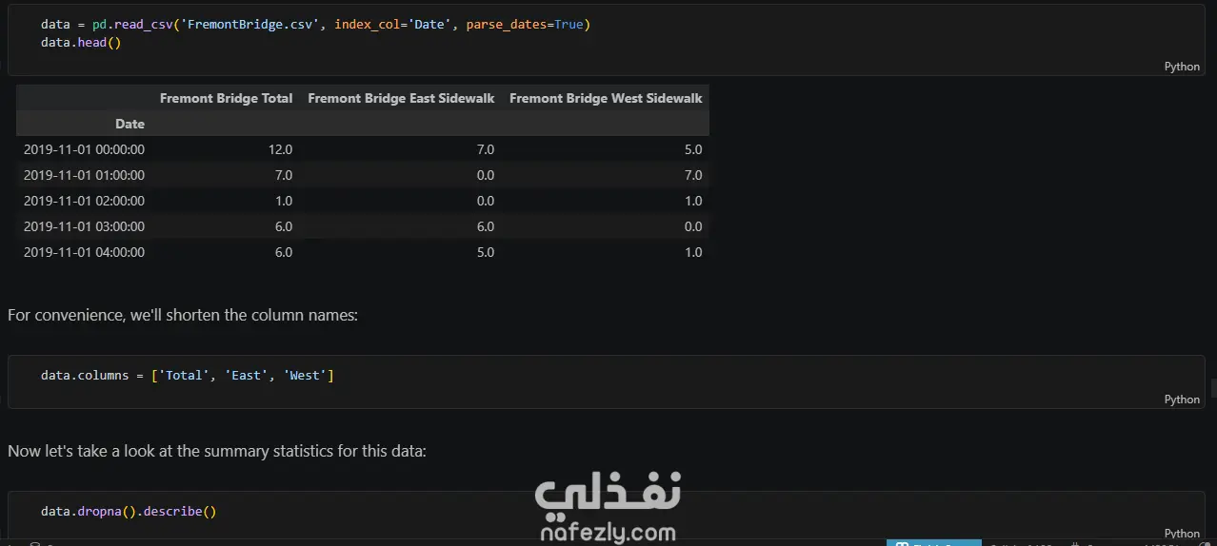Click the Python language label of the describe cell
This screenshot has width=1217, height=546.
tap(1182, 534)
